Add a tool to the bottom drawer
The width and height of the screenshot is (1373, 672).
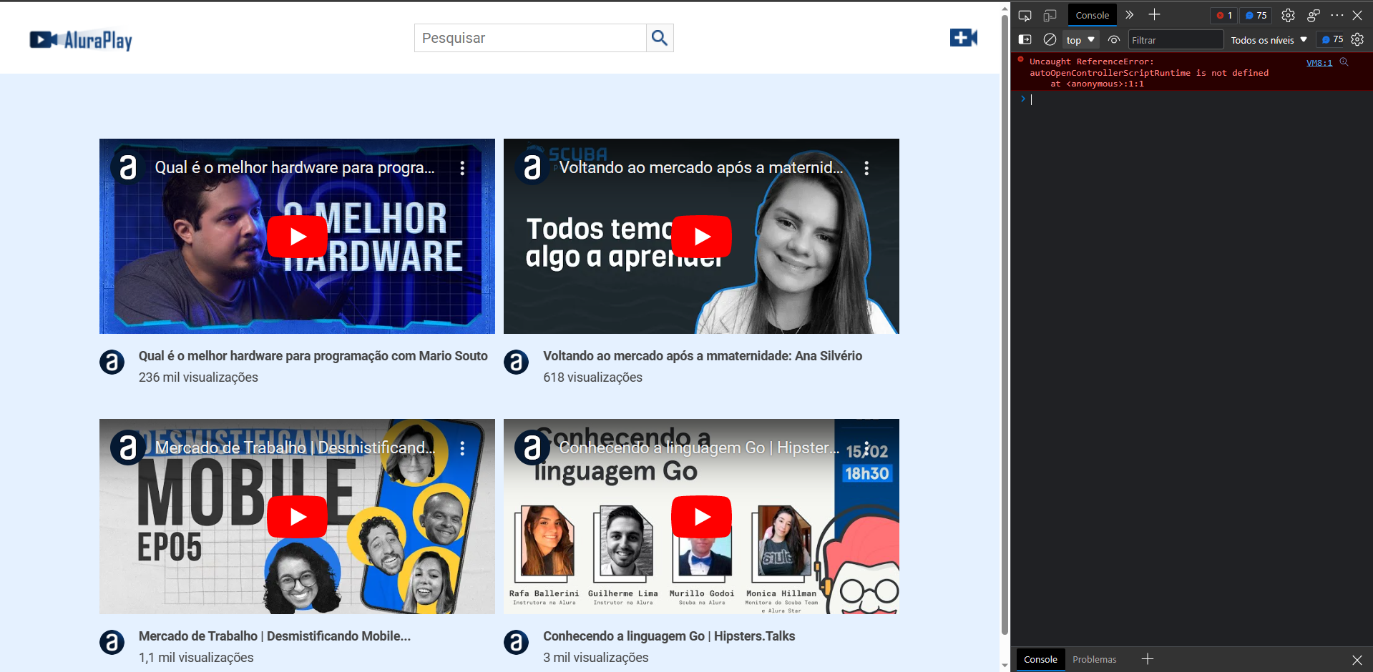pyautogui.click(x=1148, y=659)
